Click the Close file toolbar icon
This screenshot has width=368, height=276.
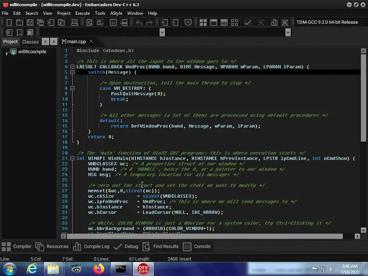point(51,22)
